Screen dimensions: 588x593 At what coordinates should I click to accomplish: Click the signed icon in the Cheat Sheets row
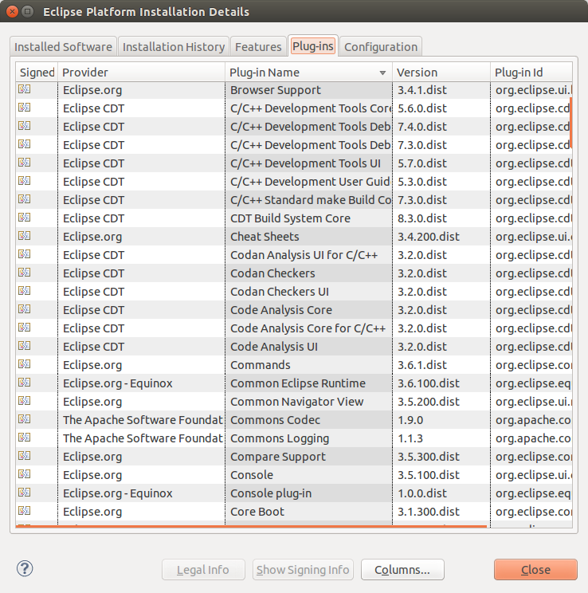click(x=24, y=236)
